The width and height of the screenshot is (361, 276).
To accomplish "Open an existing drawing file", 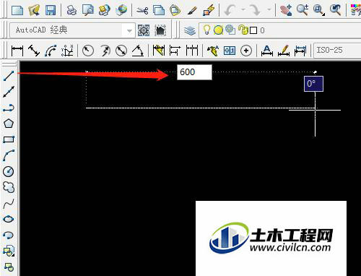I will pyautogui.click(x=34, y=10).
